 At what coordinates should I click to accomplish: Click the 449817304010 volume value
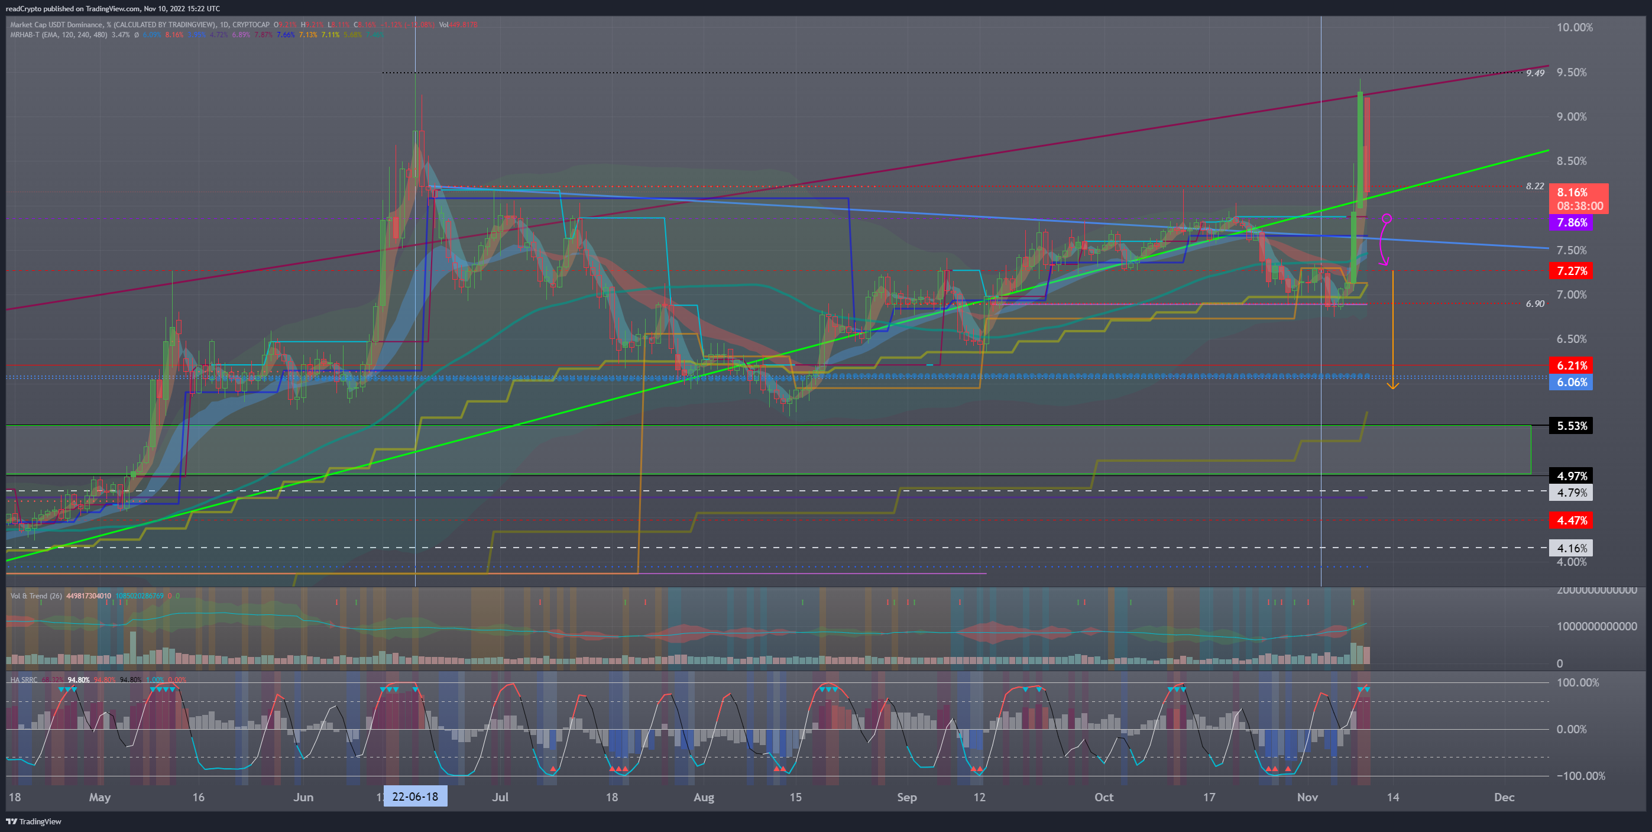(x=89, y=596)
